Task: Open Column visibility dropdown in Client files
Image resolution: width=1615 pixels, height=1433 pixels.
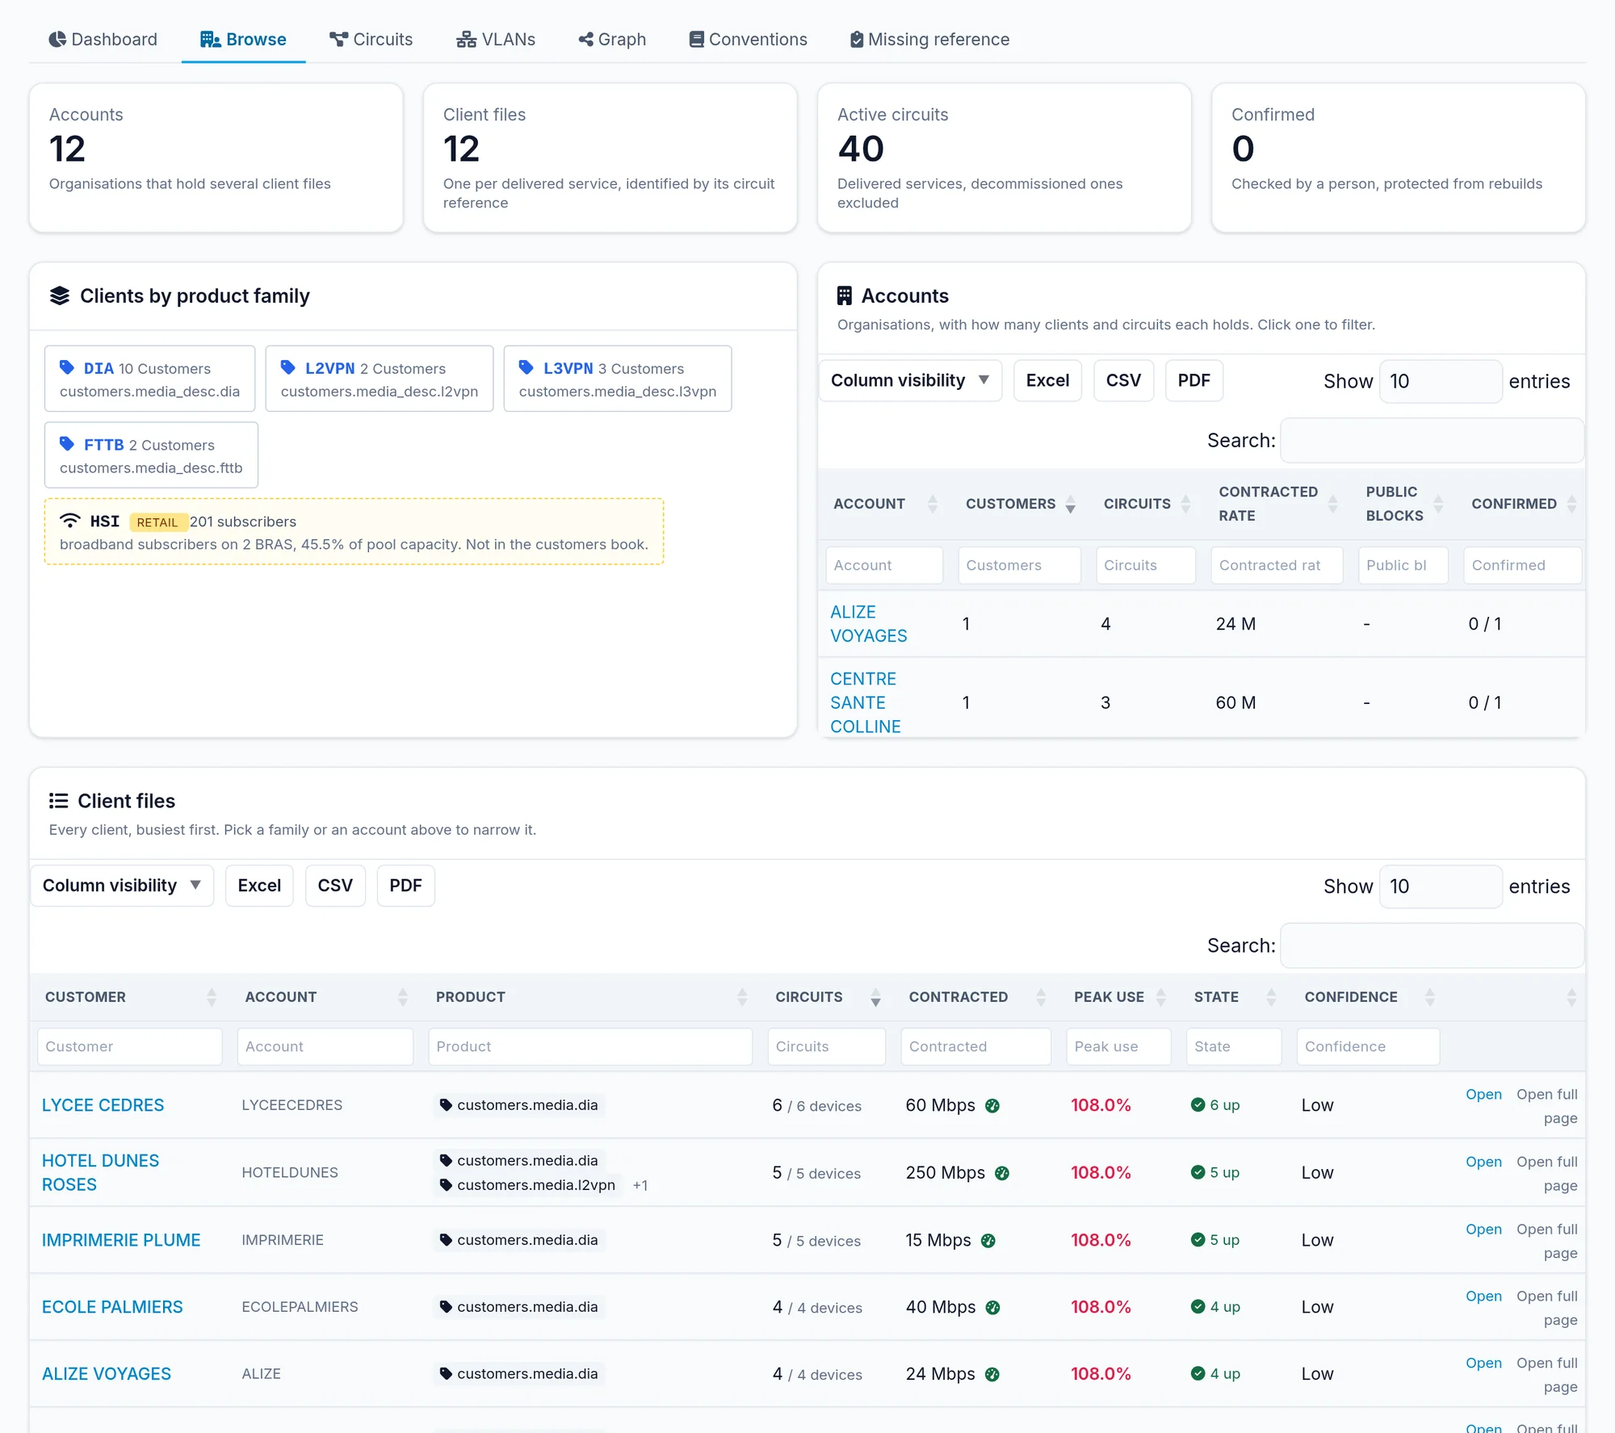Action: tap(122, 886)
